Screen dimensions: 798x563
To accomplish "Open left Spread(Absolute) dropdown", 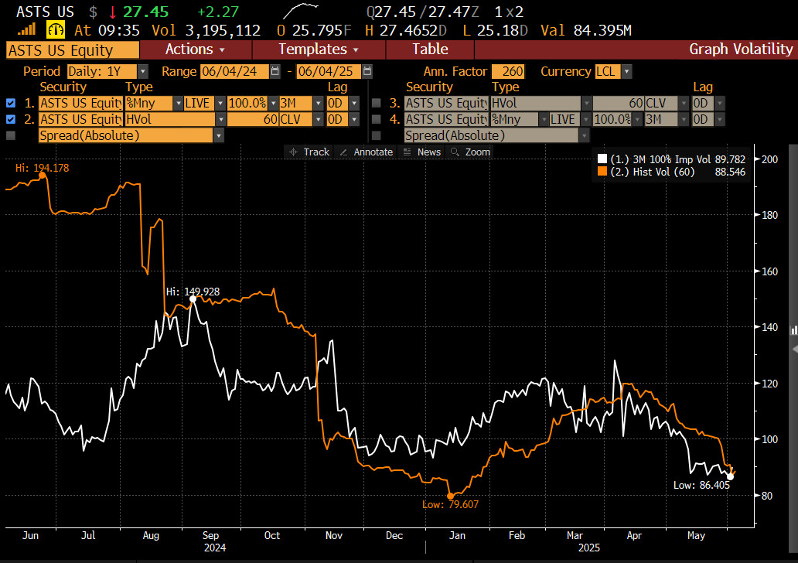I will point(219,135).
